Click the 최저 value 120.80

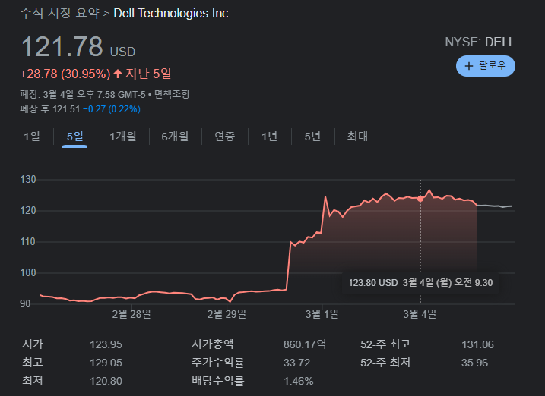(x=106, y=381)
